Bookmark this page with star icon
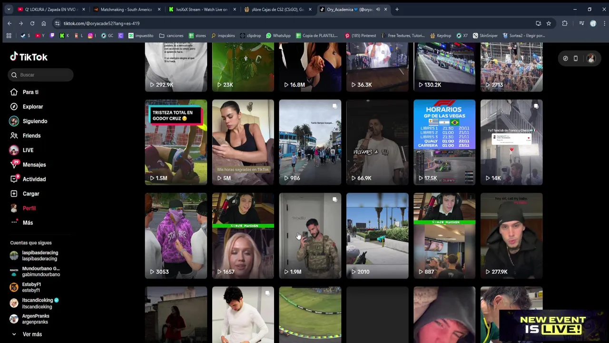Screen dimensions: 609x343 click(549, 23)
